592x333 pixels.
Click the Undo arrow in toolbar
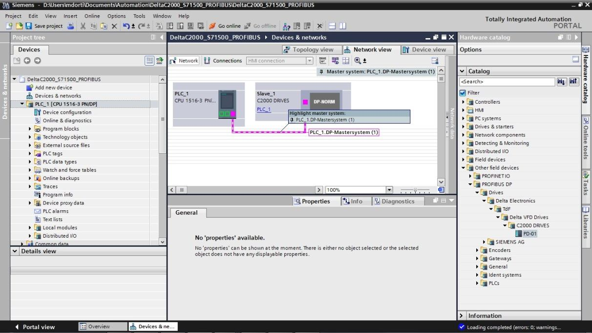click(x=126, y=26)
